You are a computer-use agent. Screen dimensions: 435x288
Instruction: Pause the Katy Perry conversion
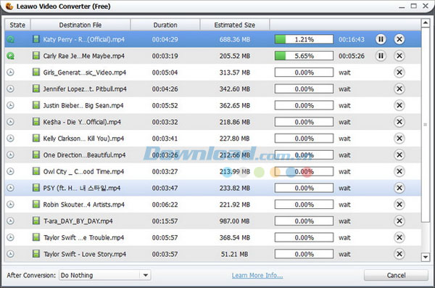click(x=381, y=39)
